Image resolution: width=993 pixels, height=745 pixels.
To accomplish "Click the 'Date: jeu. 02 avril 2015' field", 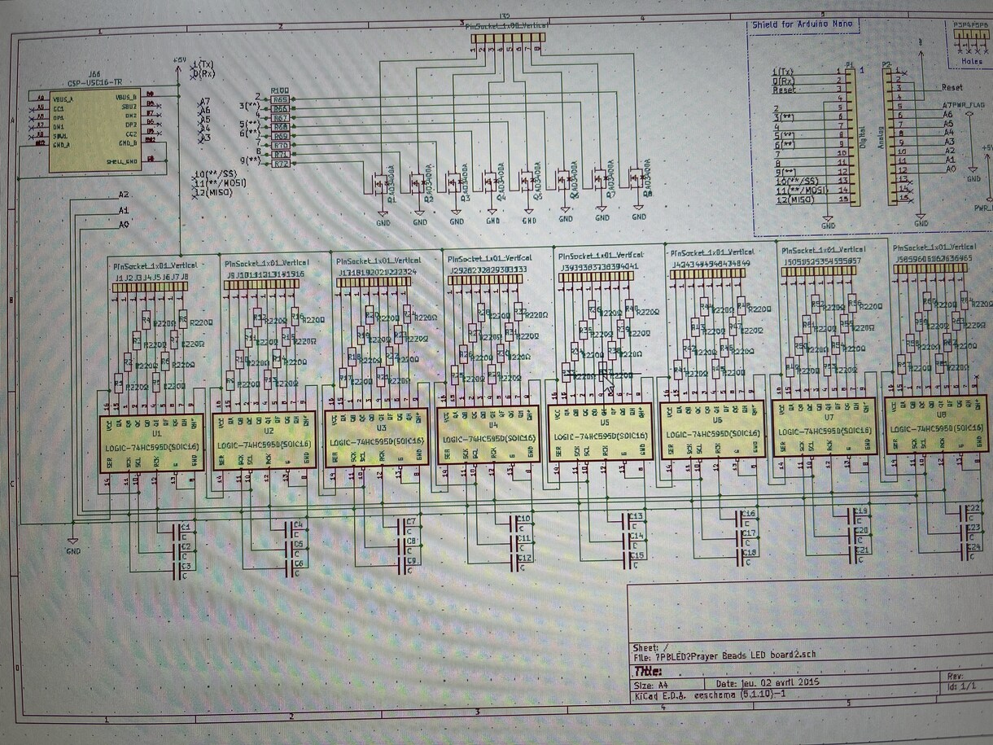I will (768, 683).
